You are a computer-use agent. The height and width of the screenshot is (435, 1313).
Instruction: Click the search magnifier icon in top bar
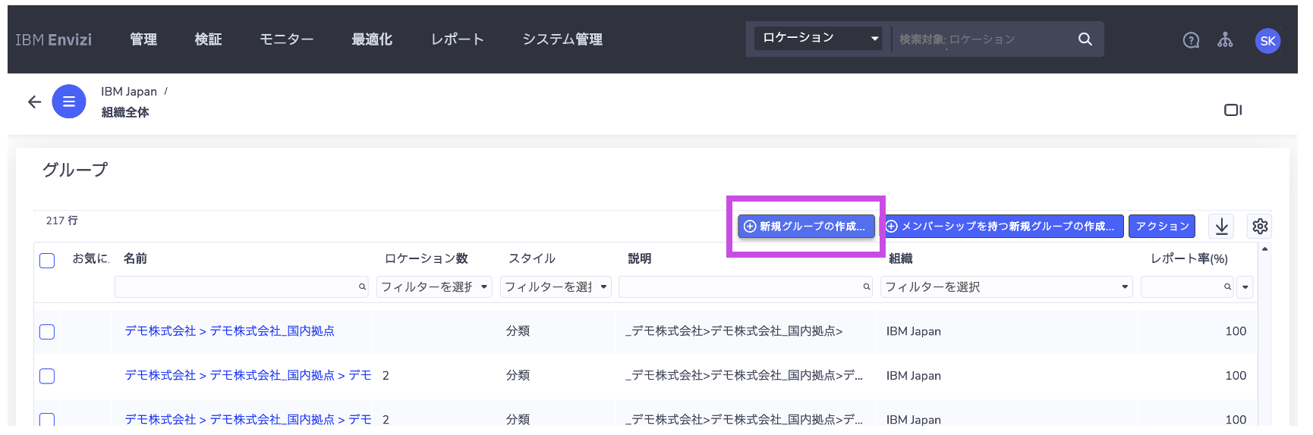1085,39
